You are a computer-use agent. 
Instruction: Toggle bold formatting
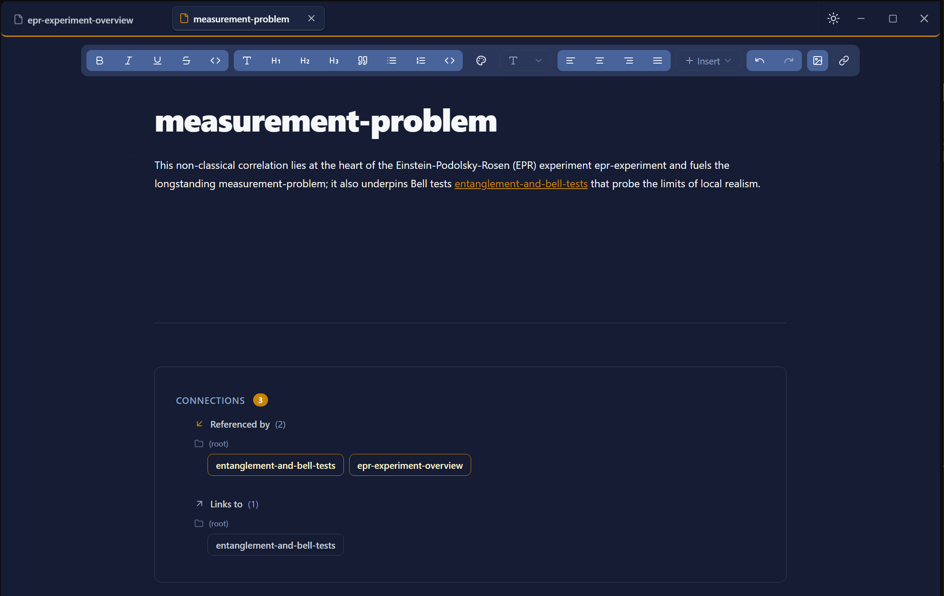[100, 61]
